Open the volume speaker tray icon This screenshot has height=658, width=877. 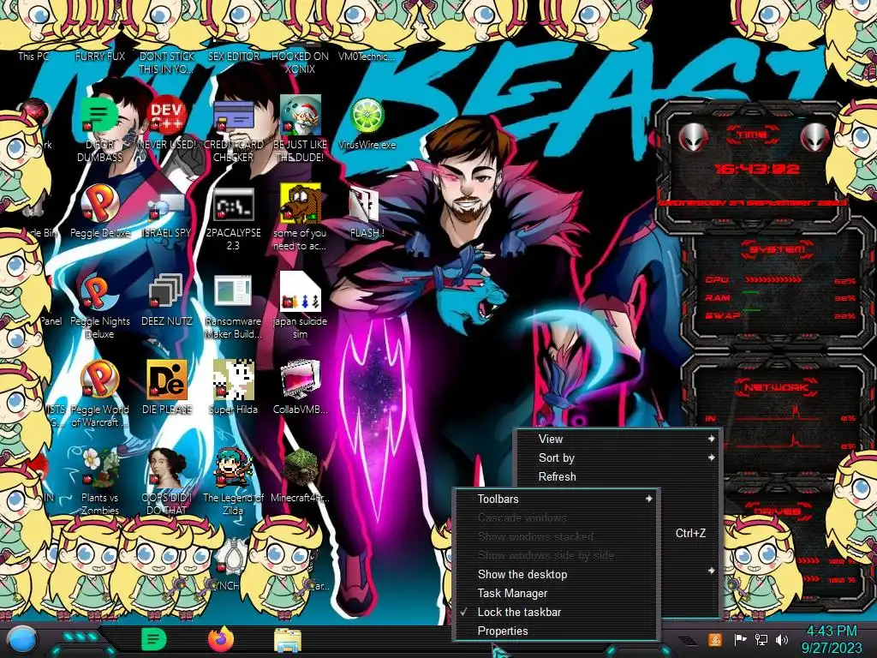click(782, 639)
